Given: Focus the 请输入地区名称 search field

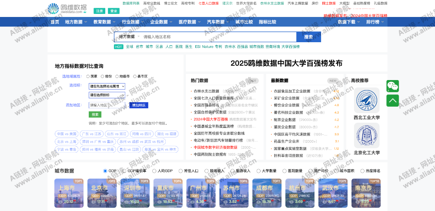Looking at the screenshot, I should click(219, 37).
